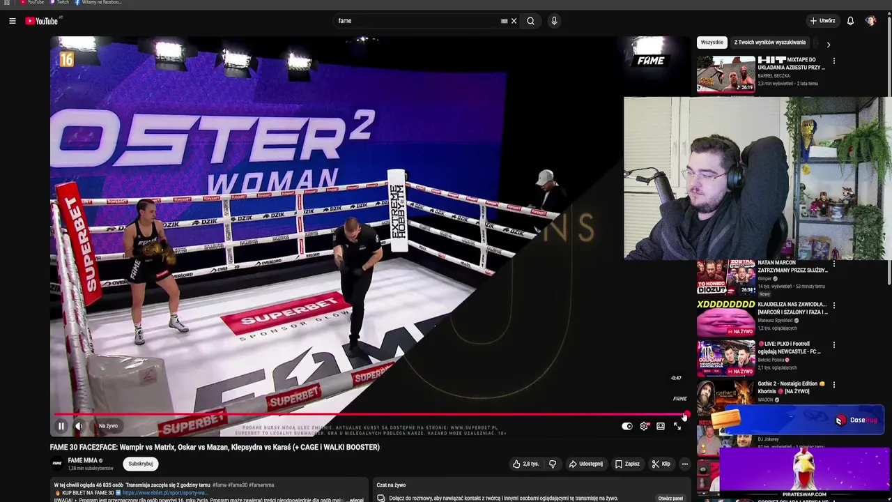Open the ebilet.pl ticket link
The image size is (892, 502).
[x=165, y=493]
